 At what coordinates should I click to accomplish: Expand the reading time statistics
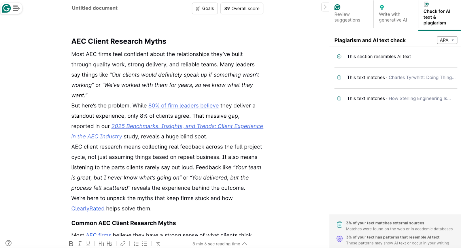[220, 244]
